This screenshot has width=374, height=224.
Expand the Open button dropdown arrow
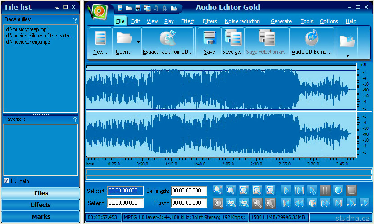(x=138, y=42)
